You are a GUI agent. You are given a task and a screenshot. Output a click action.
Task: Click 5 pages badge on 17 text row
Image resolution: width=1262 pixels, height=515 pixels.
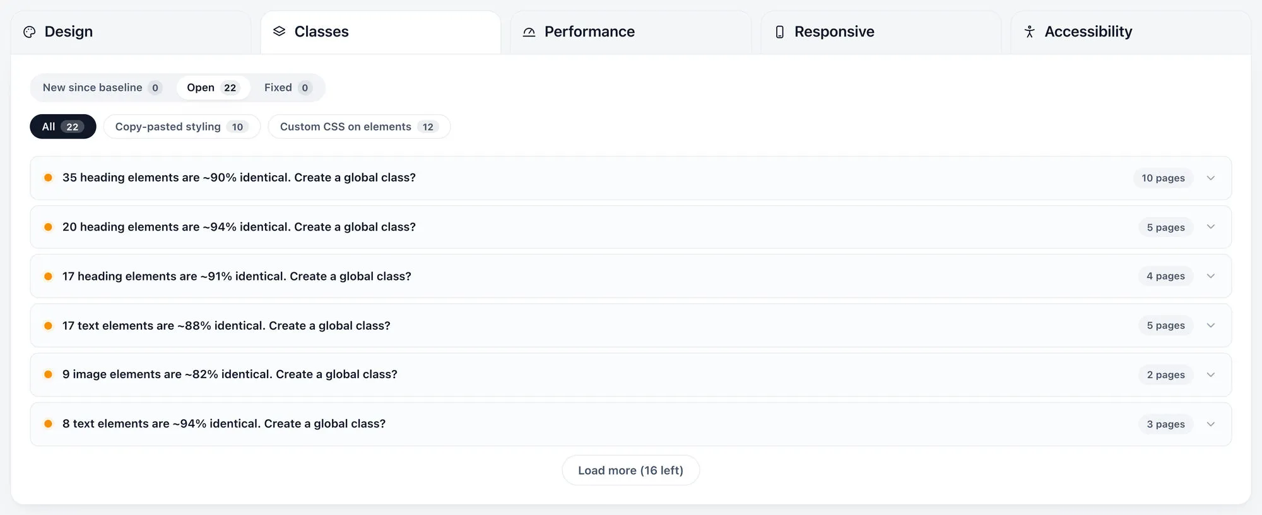pyautogui.click(x=1165, y=326)
